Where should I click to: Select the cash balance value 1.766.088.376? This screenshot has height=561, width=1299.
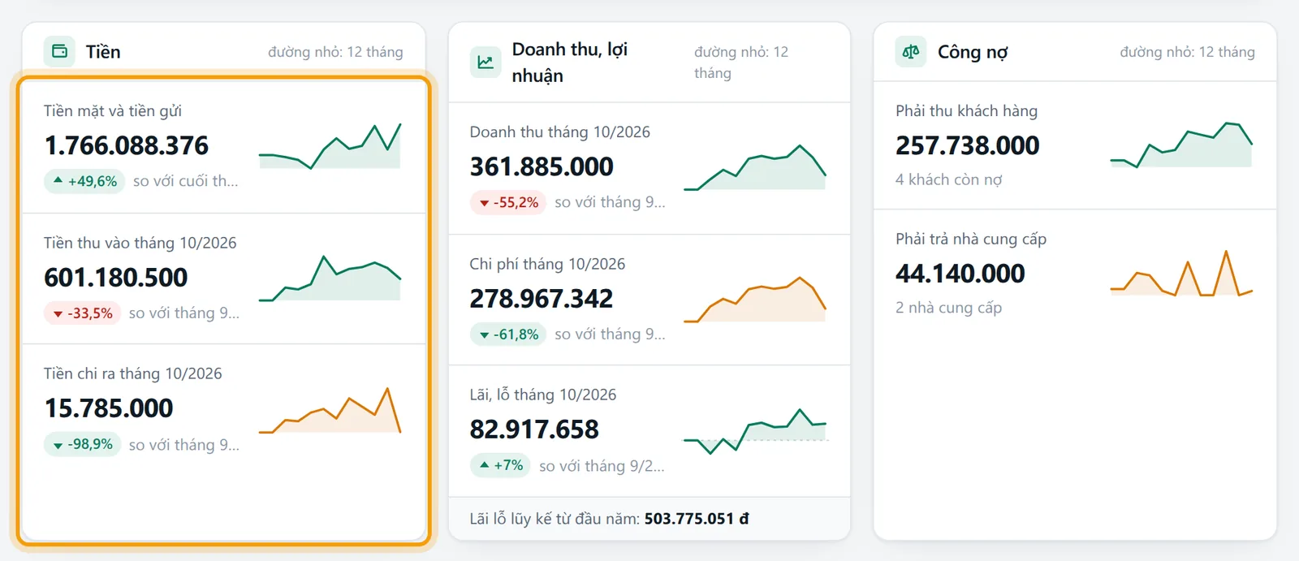click(x=127, y=146)
